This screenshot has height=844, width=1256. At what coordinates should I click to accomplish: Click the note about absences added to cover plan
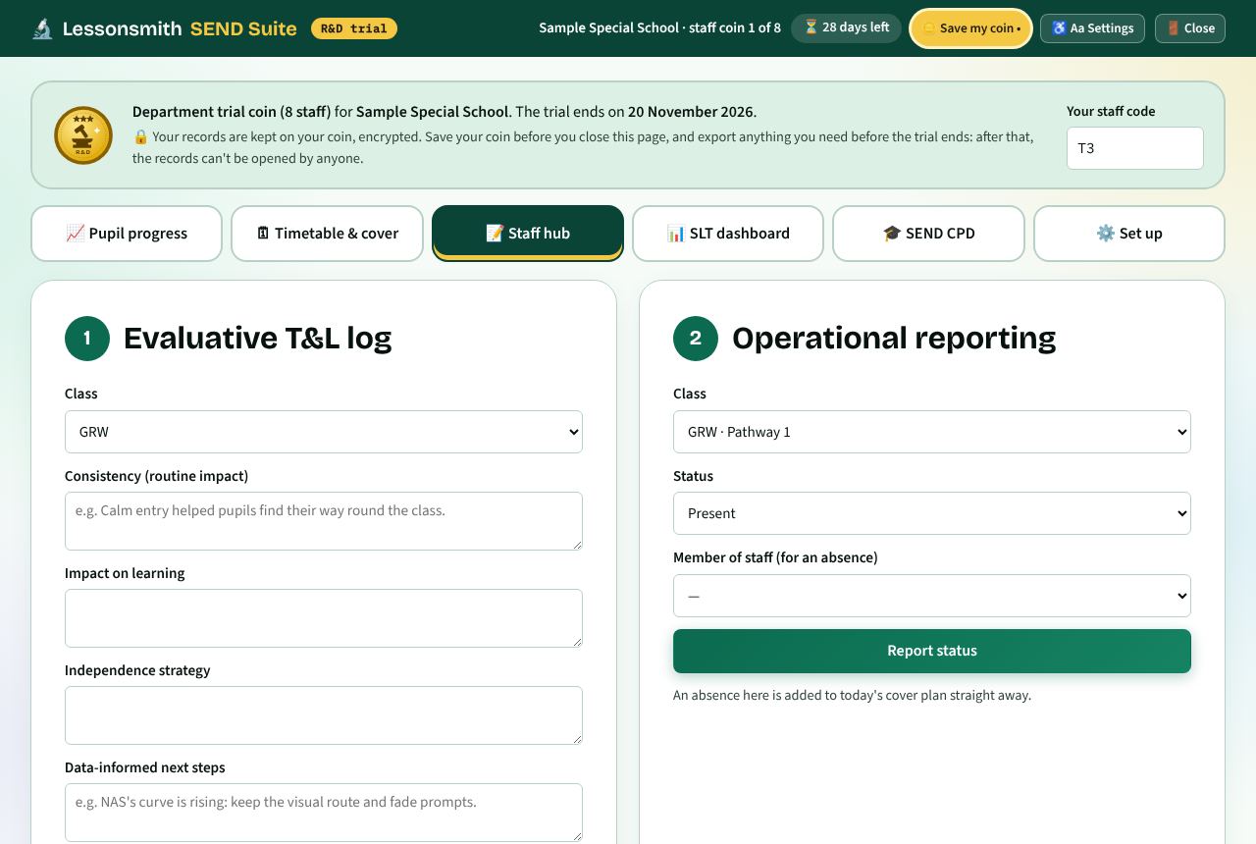(852, 696)
